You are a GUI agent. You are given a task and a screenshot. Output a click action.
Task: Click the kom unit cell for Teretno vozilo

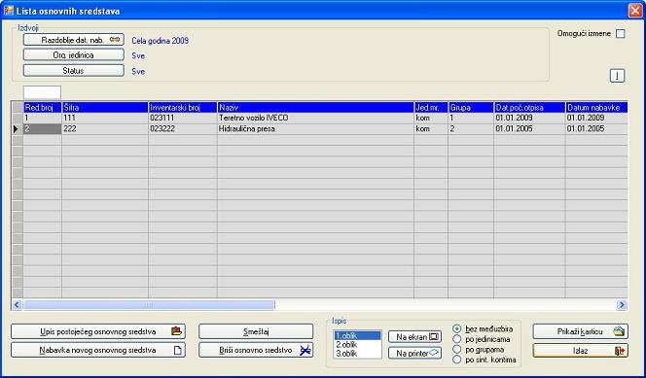point(431,118)
